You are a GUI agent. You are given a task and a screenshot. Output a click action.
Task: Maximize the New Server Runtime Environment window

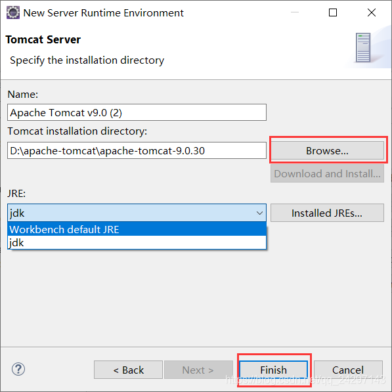click(333, 12)
